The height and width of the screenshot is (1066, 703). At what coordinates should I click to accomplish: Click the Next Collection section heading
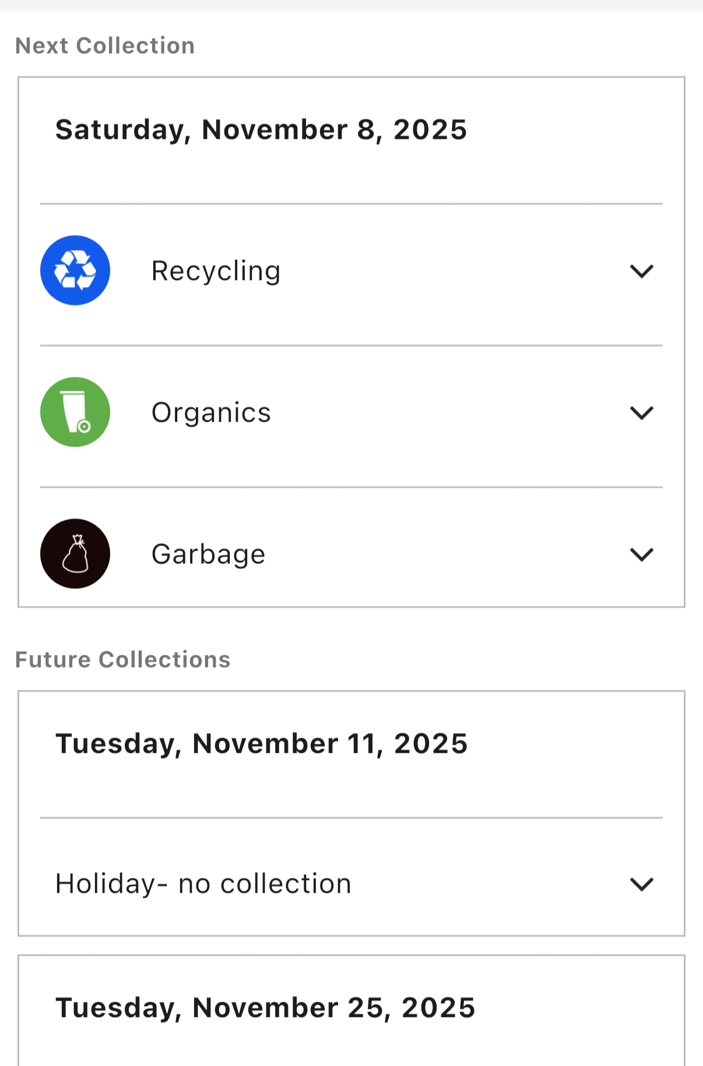pyautogui.click(x=105, y=46)
